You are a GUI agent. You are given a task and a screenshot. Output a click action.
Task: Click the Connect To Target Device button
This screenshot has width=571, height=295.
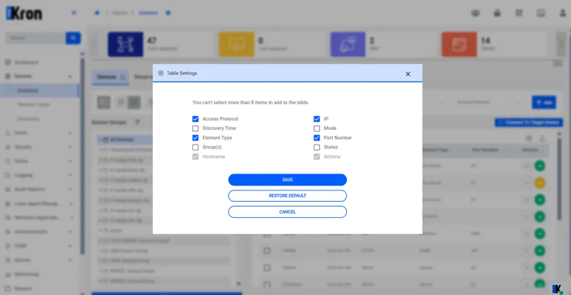click(x=529, y=122)
